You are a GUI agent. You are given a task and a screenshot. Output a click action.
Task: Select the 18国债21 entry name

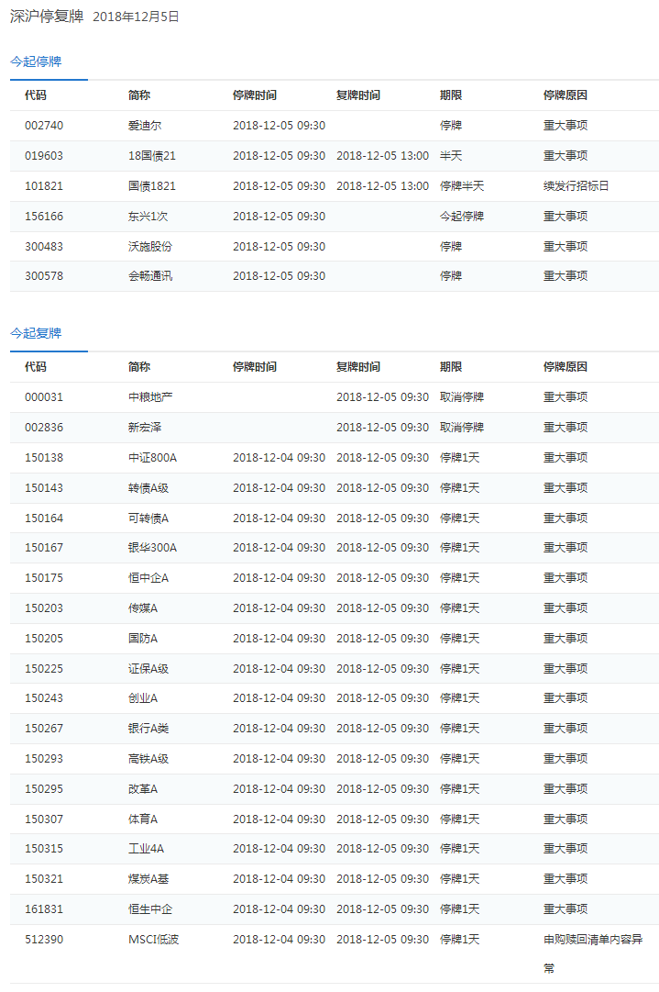(x=151, y=156)
